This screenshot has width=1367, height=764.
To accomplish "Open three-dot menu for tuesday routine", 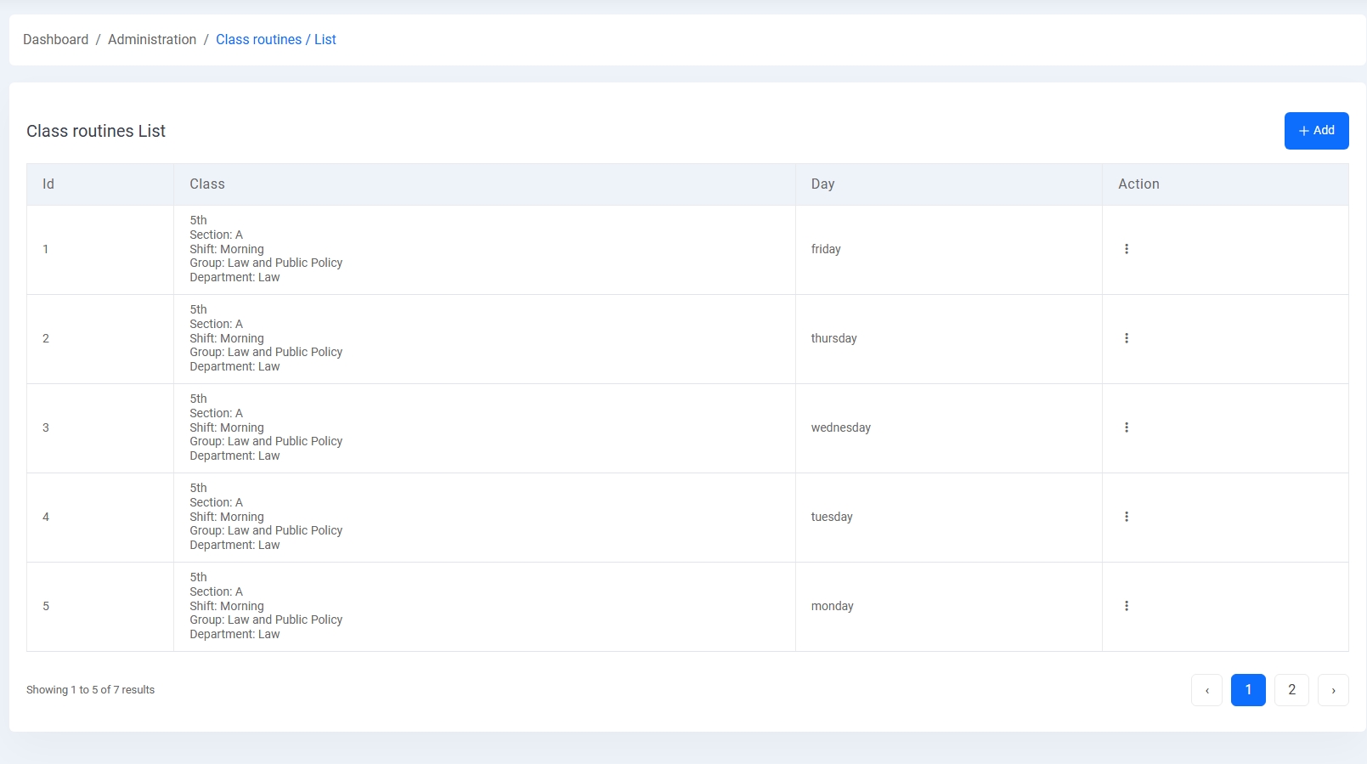I will pyautogui.click(x=1127, y=517).
